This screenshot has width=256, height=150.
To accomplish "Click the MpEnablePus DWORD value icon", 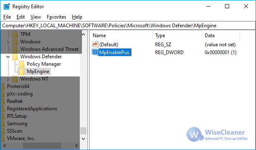I will 95,52.
